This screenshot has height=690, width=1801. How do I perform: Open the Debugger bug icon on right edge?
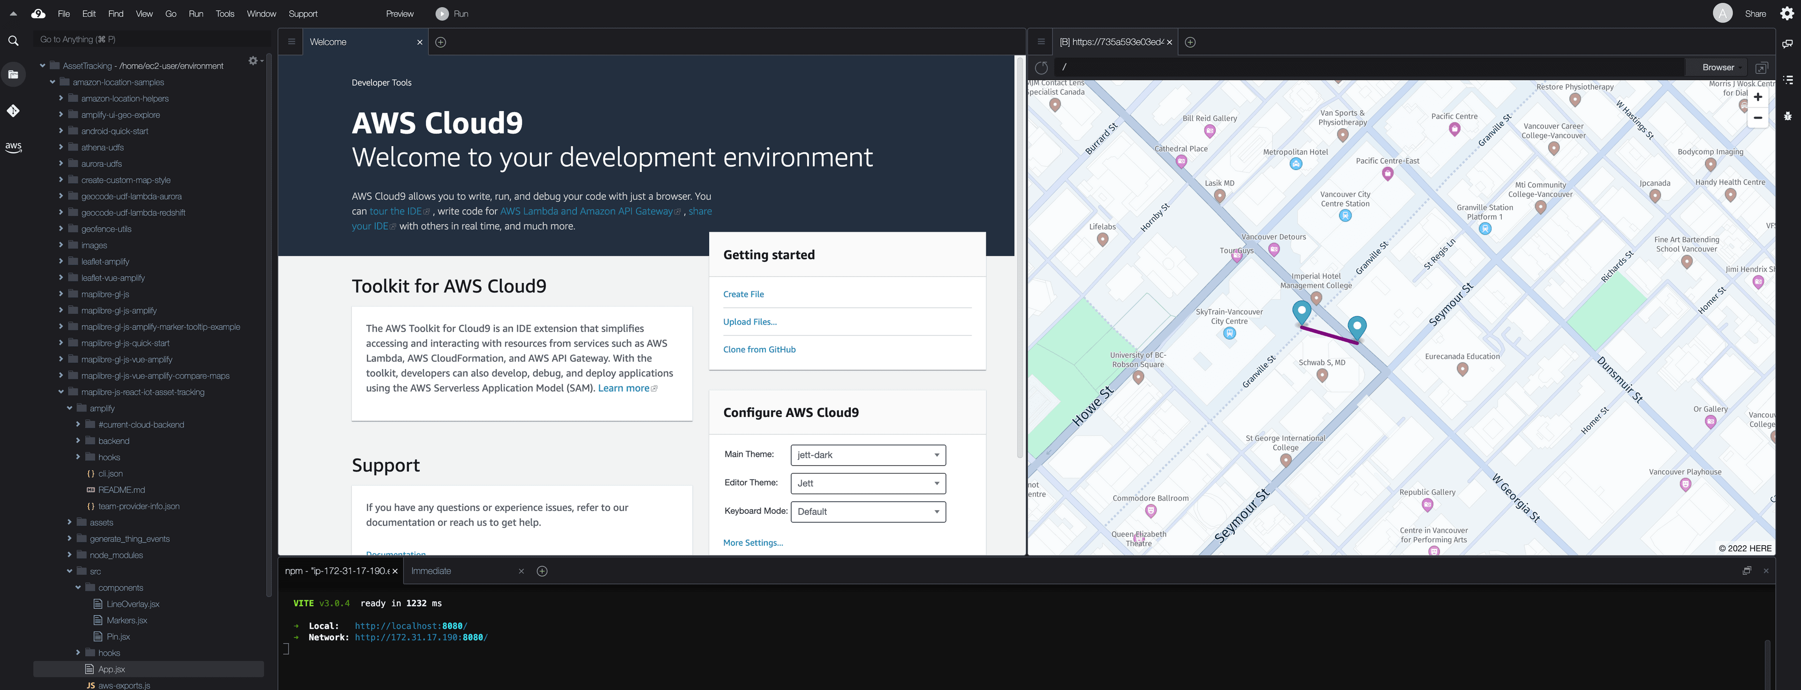pos(1787,116)
